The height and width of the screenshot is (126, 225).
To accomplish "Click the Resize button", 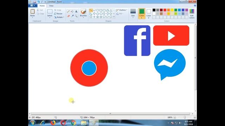I will [x=58, y=14].
